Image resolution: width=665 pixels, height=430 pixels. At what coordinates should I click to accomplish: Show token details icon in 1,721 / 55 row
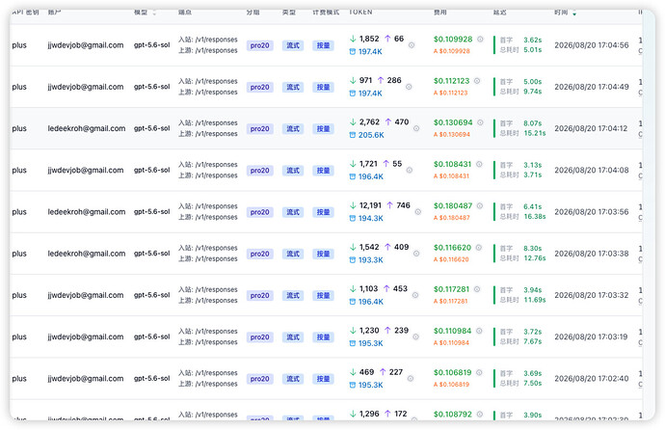click(410, 170)
